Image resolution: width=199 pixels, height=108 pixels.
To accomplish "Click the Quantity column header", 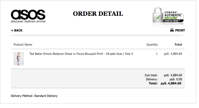I will (x=152, y=45).
